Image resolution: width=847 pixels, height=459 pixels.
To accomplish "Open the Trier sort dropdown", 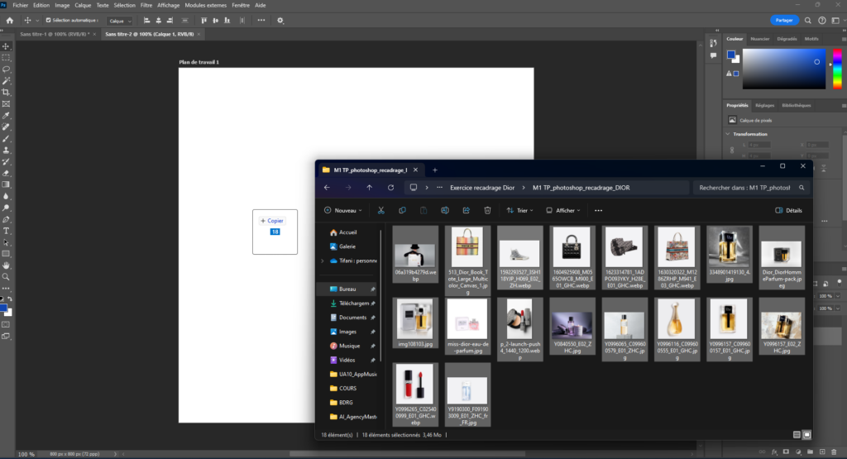I will tap(519, 210).
